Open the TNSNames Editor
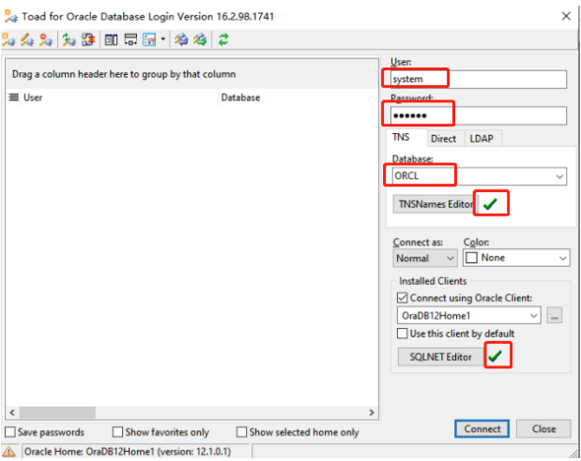The width and height of the screenshot is (581, 461). (436, 204)
